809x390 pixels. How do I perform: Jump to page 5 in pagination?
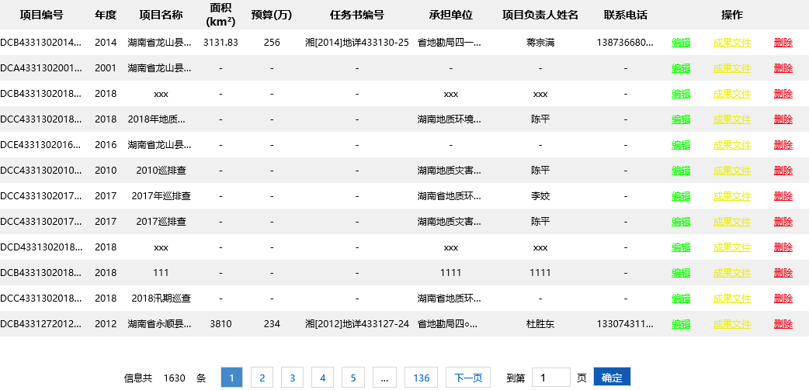352,378
